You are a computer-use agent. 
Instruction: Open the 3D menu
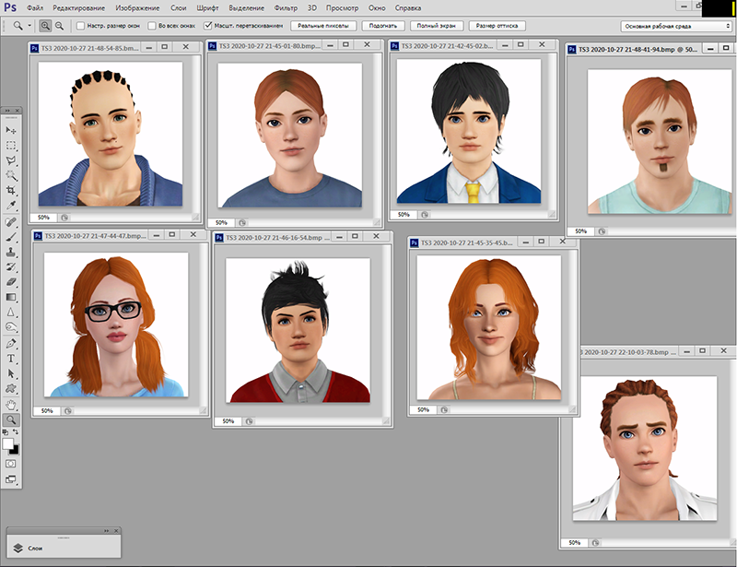(x=312, y=8)
